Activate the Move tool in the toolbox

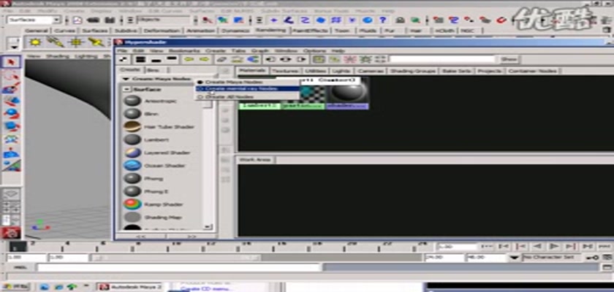(12, 101)
